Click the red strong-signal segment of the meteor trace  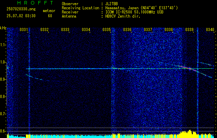pyautogui.click(x=188, y=68)
